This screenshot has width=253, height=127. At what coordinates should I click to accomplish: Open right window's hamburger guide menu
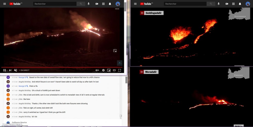pos(135,4)
